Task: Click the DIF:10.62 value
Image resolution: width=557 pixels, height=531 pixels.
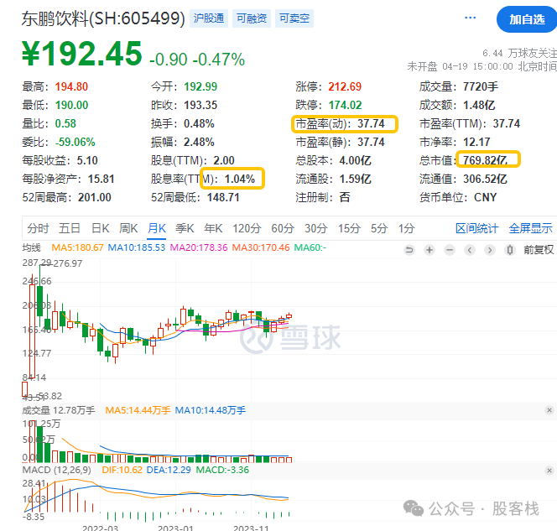Action: click(x=122, y=470)
